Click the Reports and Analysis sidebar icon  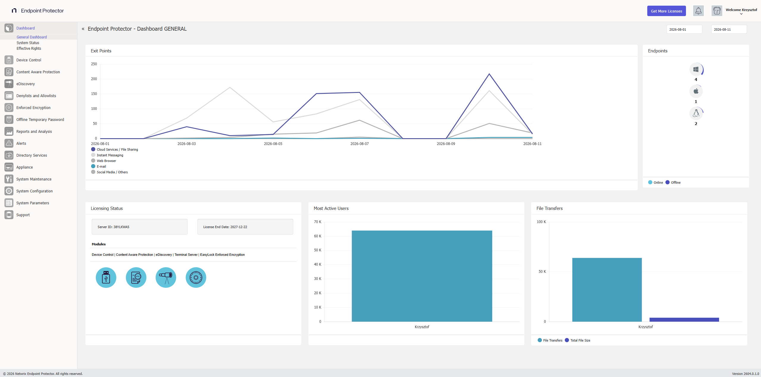(x=9, y=131)
